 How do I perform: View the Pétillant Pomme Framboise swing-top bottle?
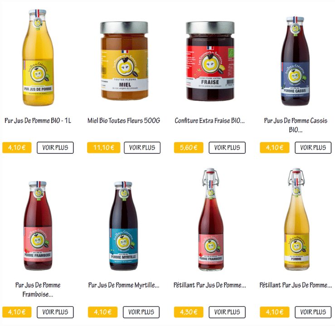pos(211,219)
